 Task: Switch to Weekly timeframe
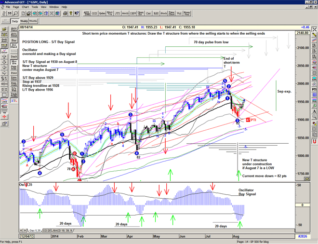(x=24, y=21)
